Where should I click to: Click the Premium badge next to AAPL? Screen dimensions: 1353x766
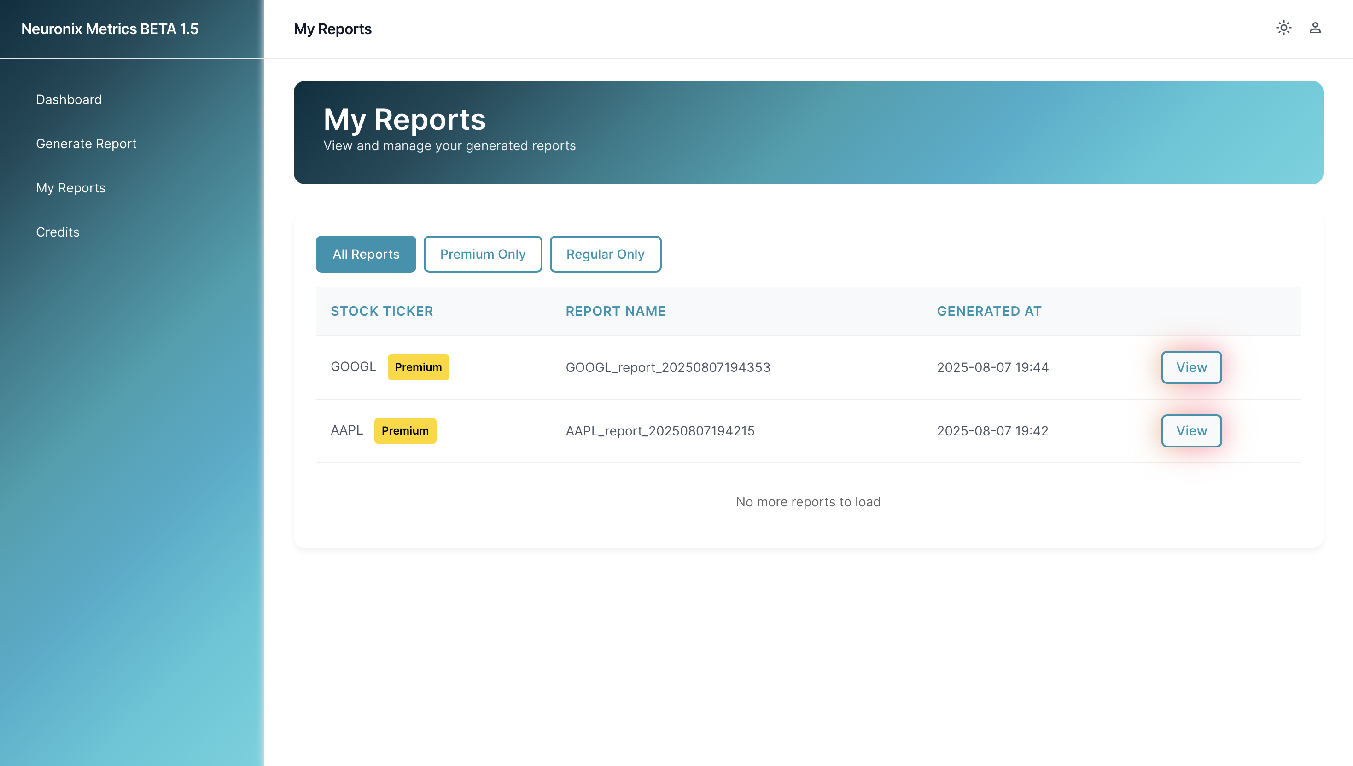(405, 431)
